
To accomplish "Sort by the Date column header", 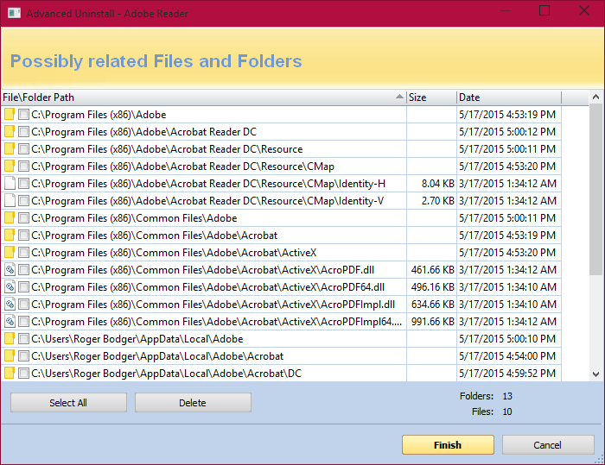I will pos(509,97).
